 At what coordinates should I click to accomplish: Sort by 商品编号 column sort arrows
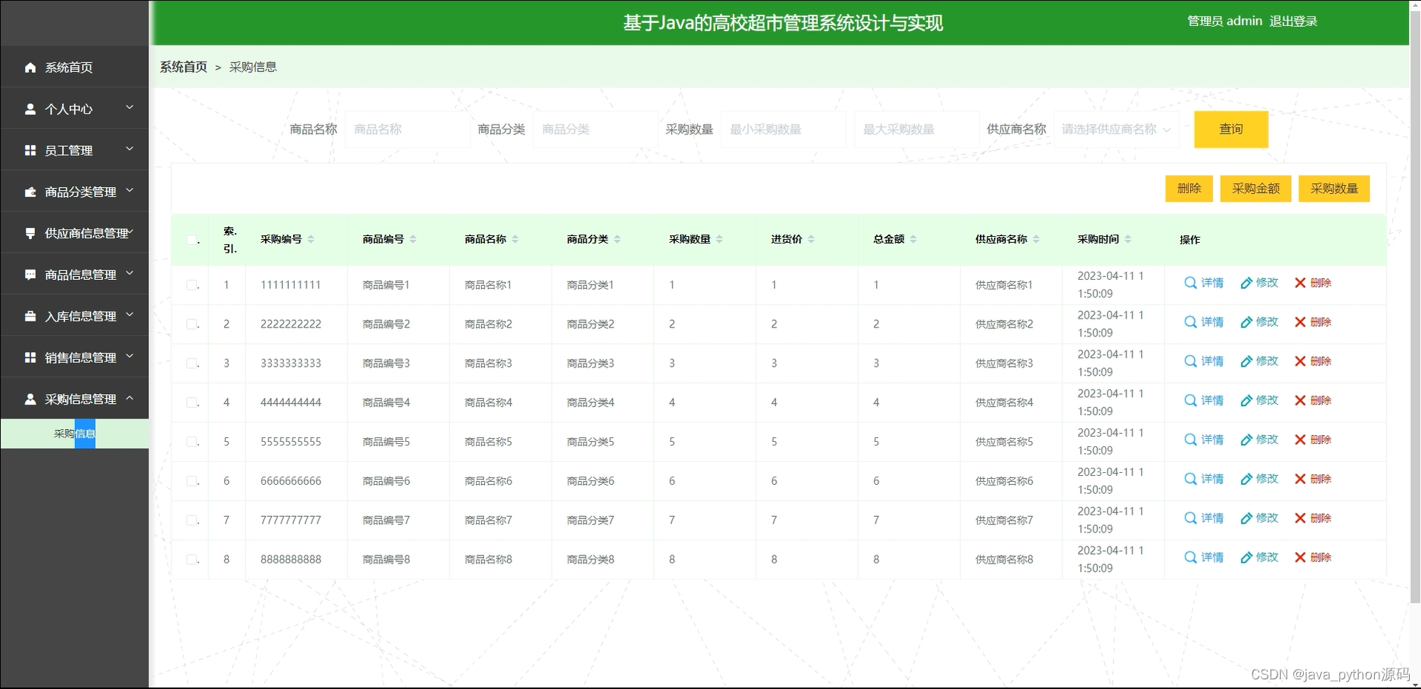pos(413,239)
